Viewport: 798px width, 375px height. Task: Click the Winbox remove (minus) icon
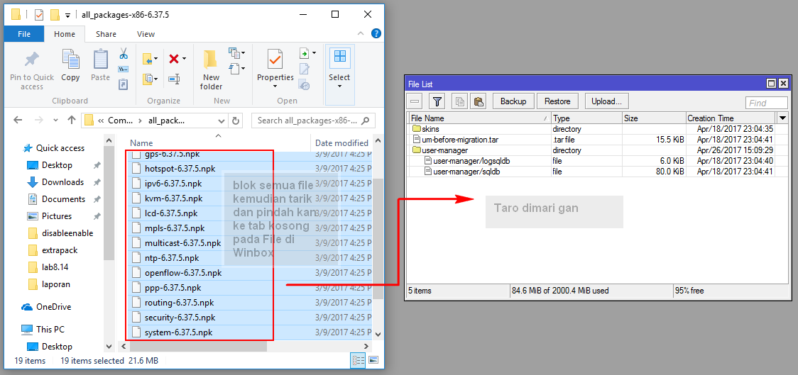point(415,101)
